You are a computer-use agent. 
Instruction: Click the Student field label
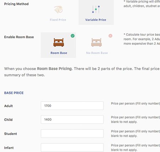tap(11, 134)
